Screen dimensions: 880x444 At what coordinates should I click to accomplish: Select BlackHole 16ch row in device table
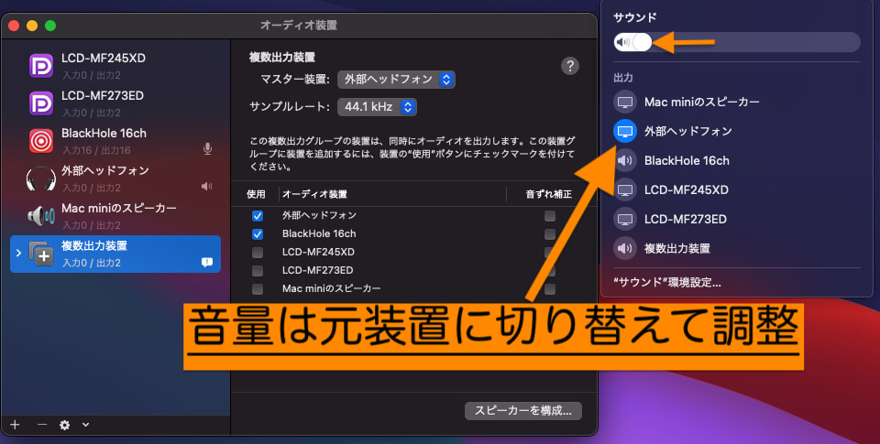pyautogui.click(x=413, y=234)
